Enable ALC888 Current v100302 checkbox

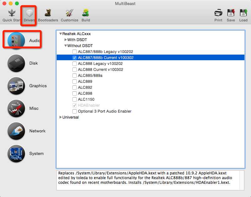(75, 70)
